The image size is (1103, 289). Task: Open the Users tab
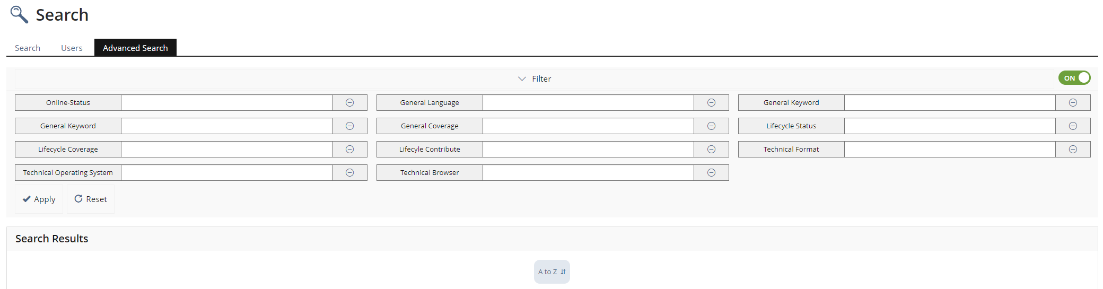click(72, 48)
